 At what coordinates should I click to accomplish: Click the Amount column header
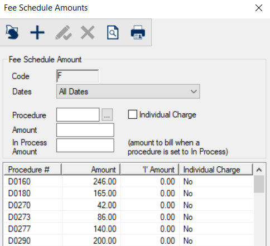(x=91, y=170)
